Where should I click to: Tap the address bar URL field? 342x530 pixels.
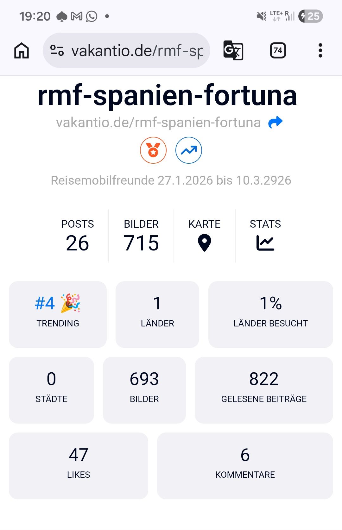[x=126, y=50]
